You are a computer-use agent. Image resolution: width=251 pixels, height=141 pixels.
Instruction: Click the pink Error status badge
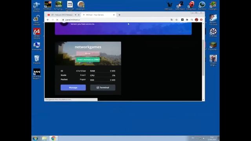pyautogui.click(x=88, y=54)
